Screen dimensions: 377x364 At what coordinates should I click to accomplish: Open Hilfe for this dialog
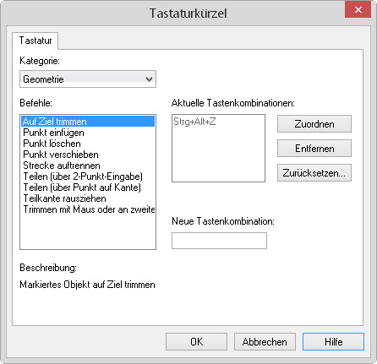[333, 341]
